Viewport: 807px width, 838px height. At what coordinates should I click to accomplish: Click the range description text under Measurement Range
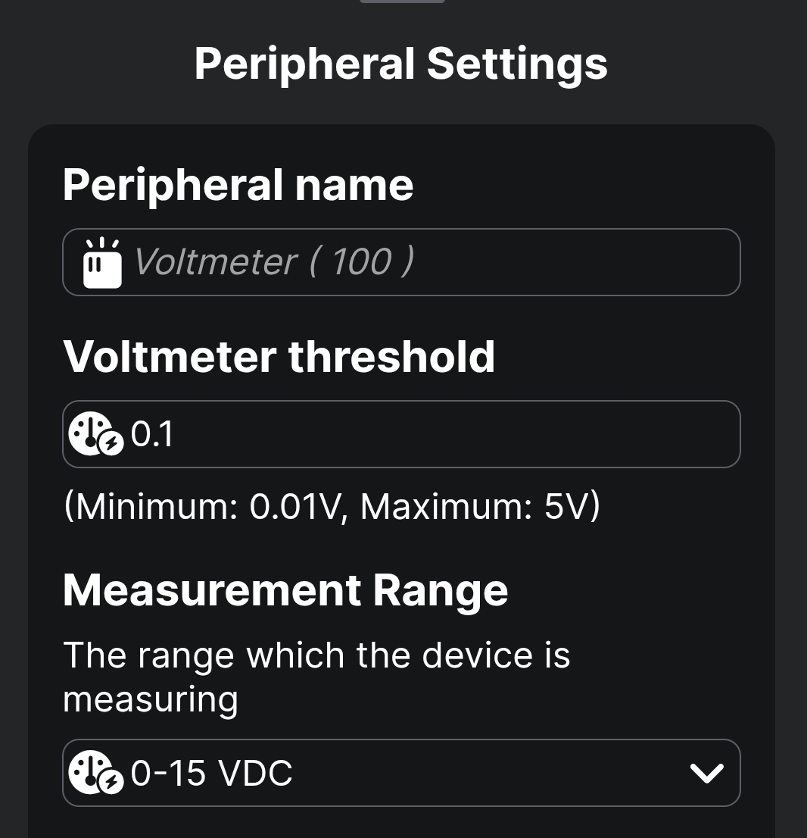pyautogui.click(x=316, y=677)
